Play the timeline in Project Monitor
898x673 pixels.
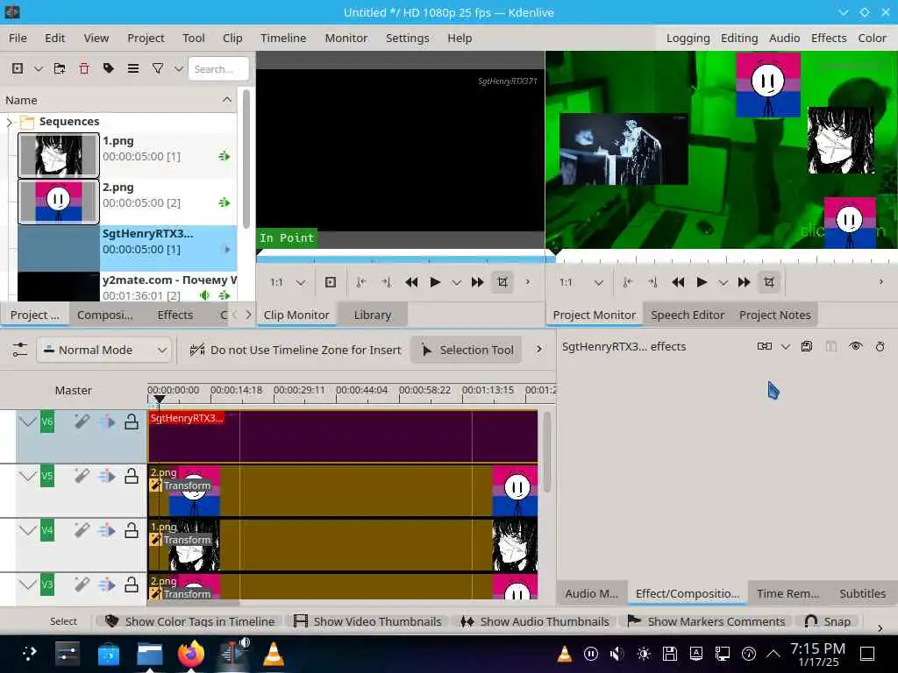coord(702,282)
